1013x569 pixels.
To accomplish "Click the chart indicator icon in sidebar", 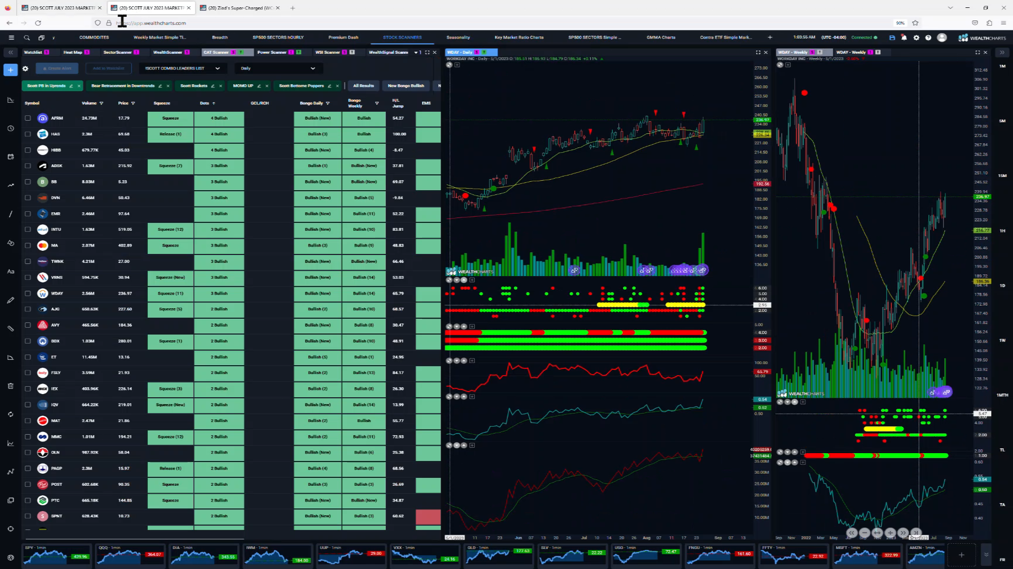I will (x=11, y=100).
